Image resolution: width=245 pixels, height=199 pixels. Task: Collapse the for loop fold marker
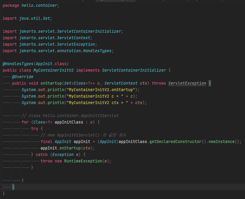1,122
